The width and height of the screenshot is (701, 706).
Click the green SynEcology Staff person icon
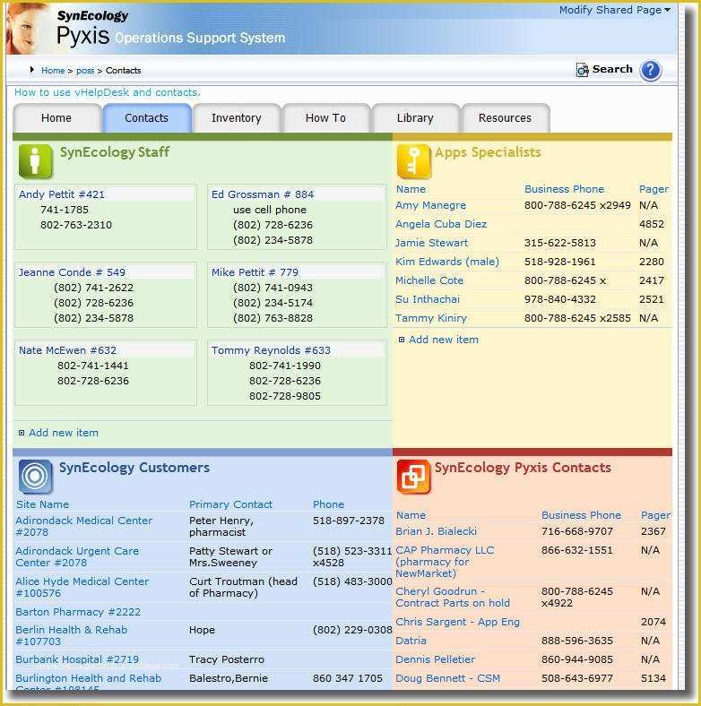(x=35, y=161)
